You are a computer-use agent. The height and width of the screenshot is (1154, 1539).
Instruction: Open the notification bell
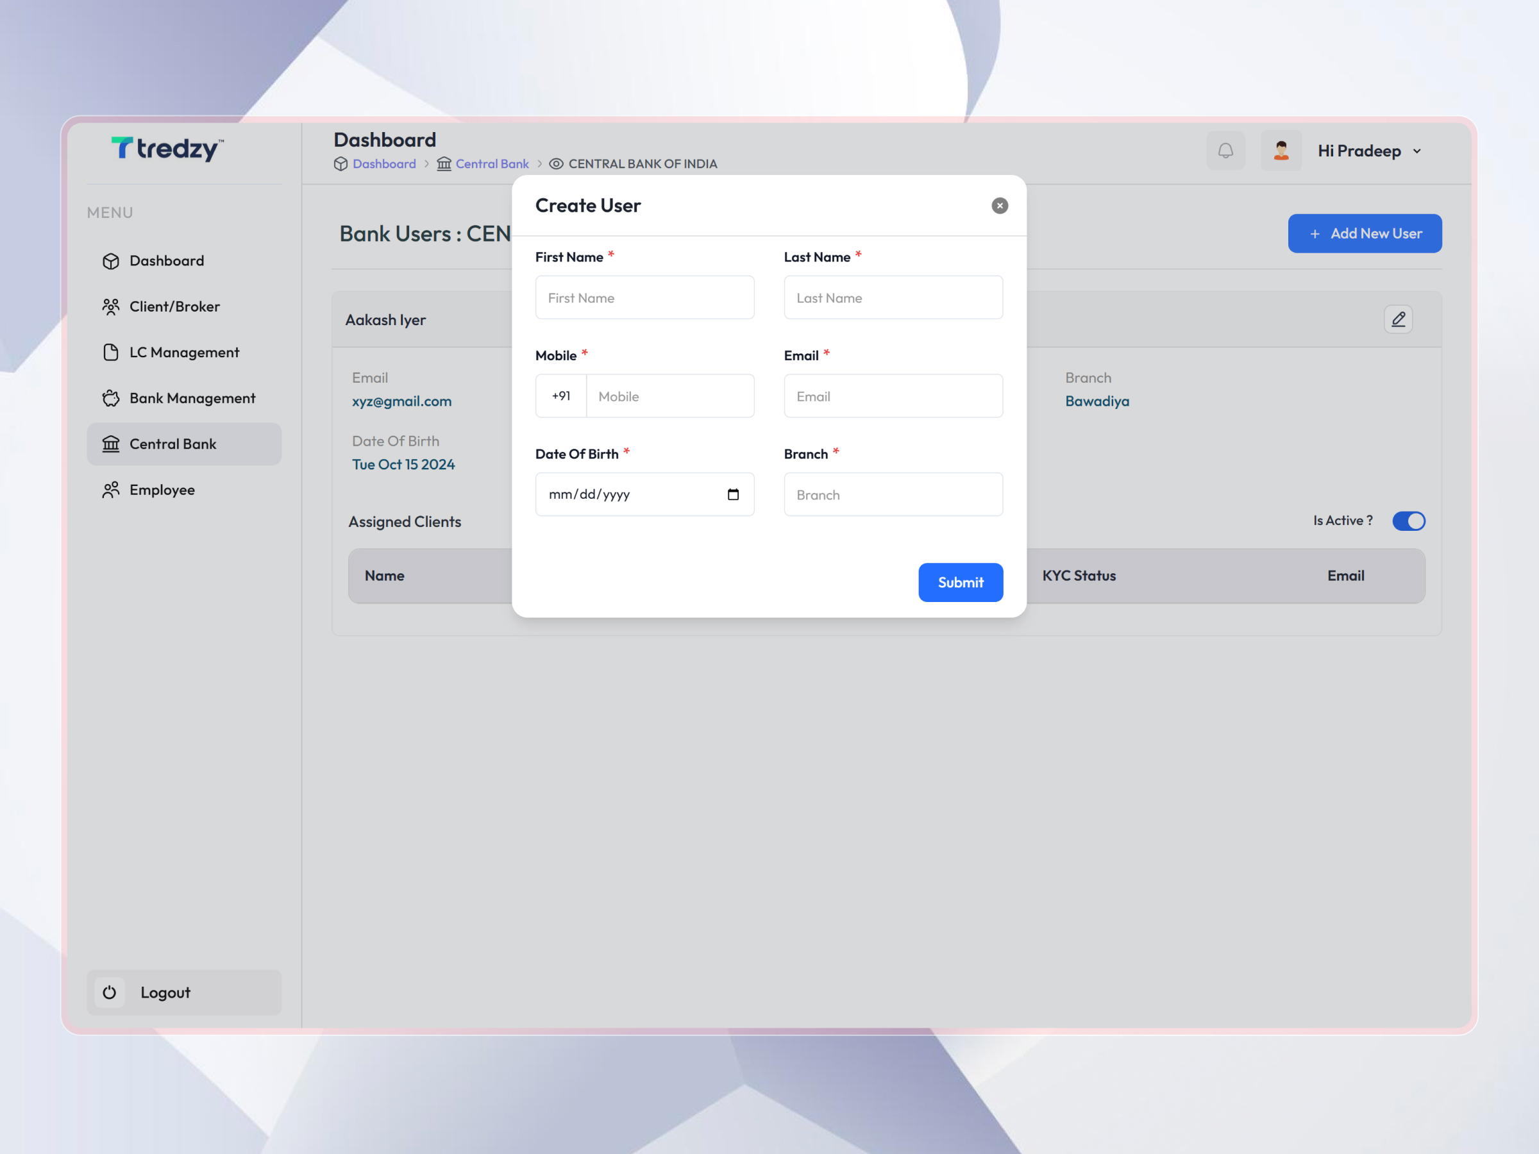(x=1226, y=150)
